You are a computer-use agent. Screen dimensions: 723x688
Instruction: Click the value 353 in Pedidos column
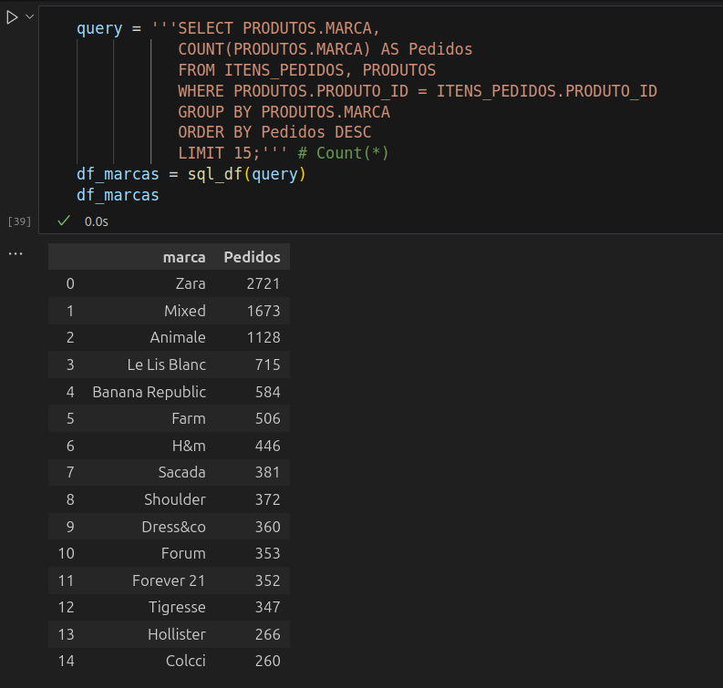coord(267,553)
